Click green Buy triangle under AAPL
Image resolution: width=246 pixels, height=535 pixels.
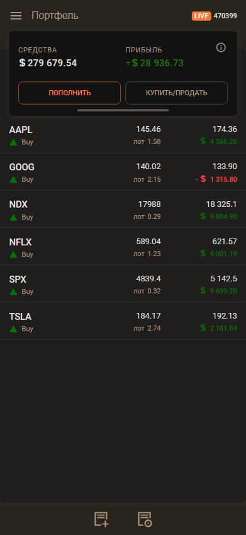click(x=13, y=143)
